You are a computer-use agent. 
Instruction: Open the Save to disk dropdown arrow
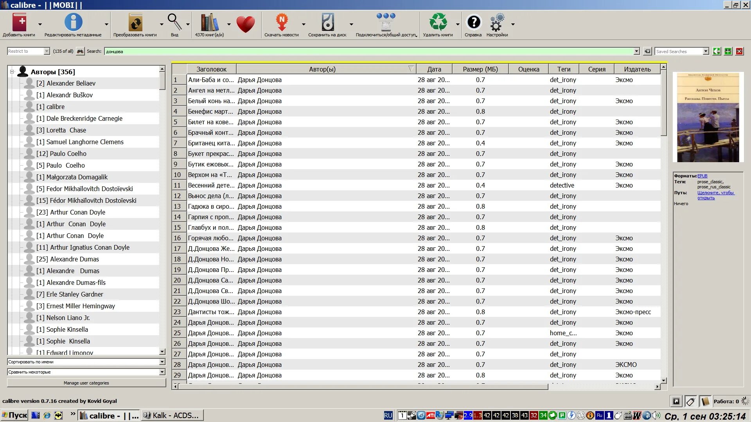351,24
